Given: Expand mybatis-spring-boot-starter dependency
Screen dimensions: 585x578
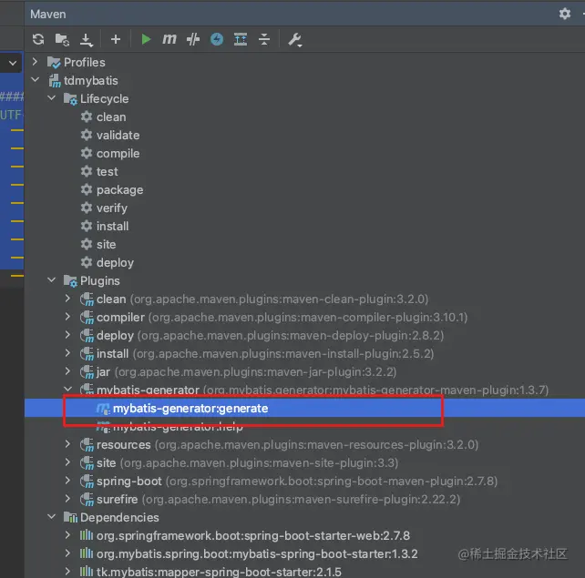Looking at the screenshot, I should pyautogui.click(x=67, y=553).
